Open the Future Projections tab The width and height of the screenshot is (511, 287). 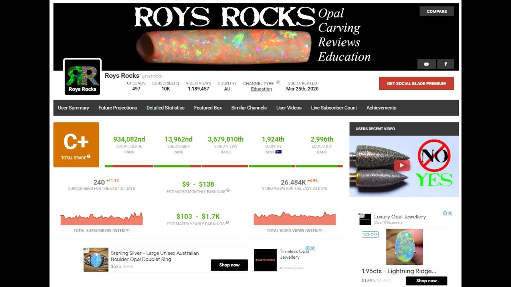[118, 108]
